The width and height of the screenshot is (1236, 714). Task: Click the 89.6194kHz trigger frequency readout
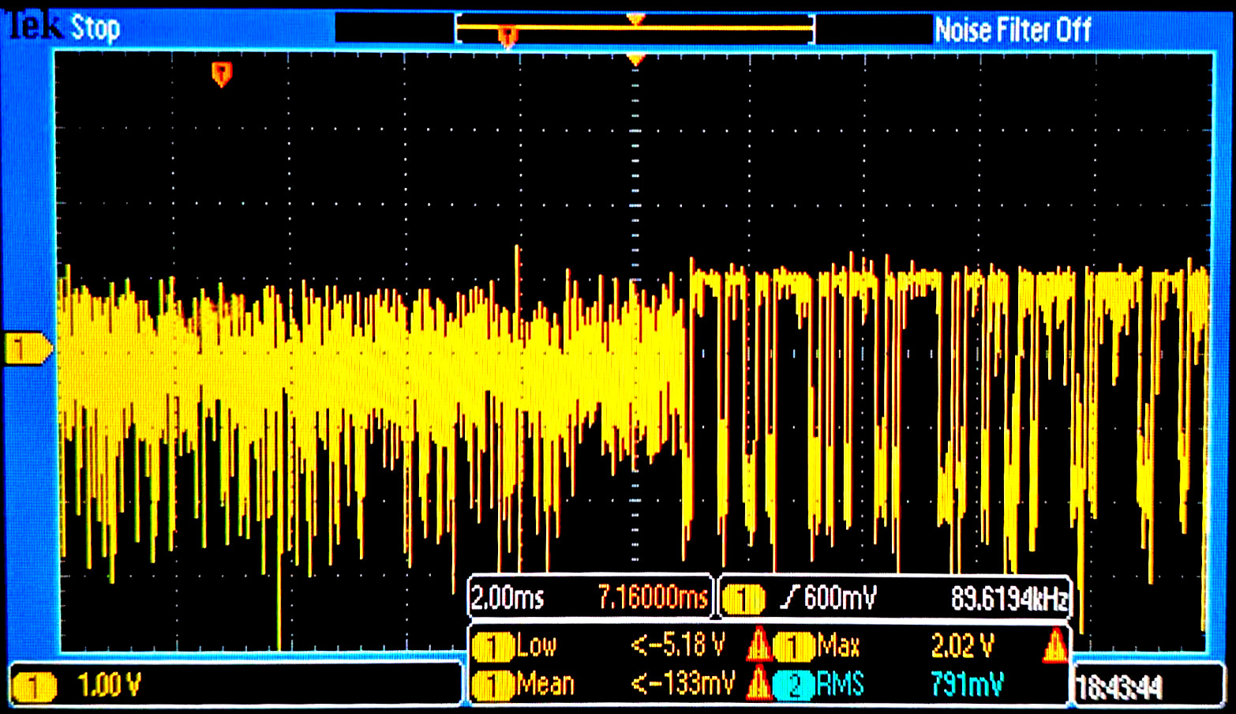tap(1009, 599)
